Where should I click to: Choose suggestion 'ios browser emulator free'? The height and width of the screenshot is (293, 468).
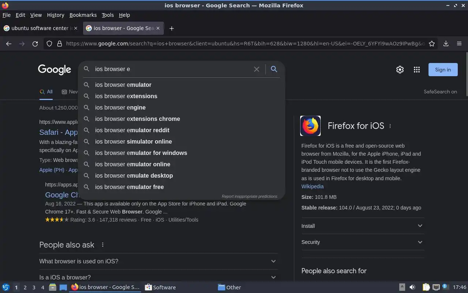click(182, 187)
